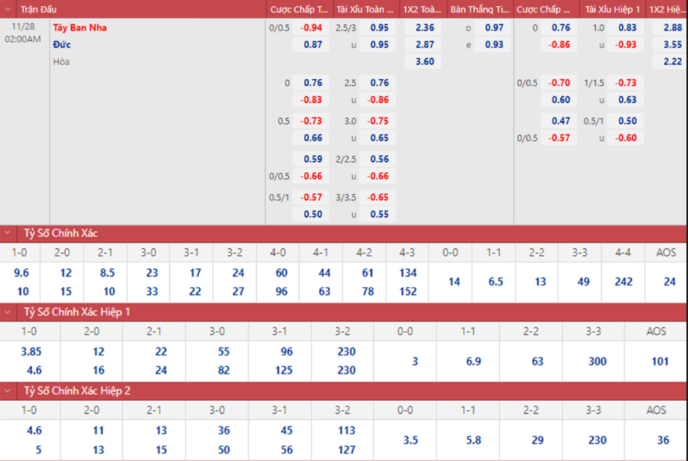Open the Tây Ban Nha team link

click(x=80, y=27)
